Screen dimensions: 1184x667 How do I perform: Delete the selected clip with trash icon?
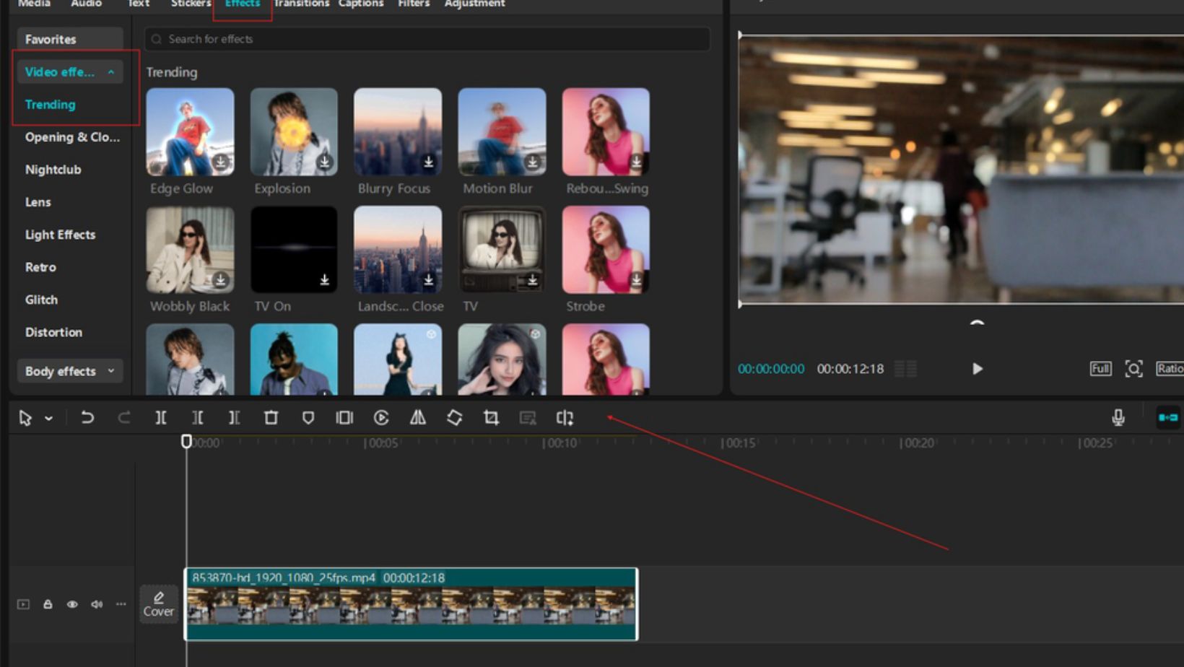coord(271,418)
